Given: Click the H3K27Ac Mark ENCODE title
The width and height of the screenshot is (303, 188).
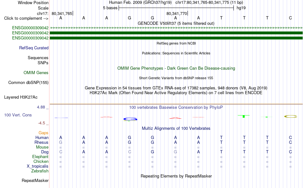Looking at the screenshot, I should point(176,93).
